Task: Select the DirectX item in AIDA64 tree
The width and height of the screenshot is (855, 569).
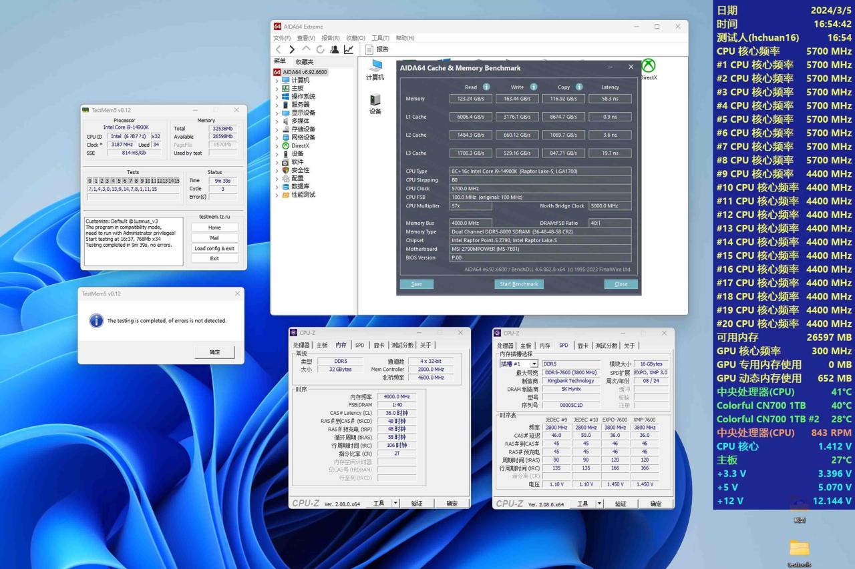Action: (299, 145)
